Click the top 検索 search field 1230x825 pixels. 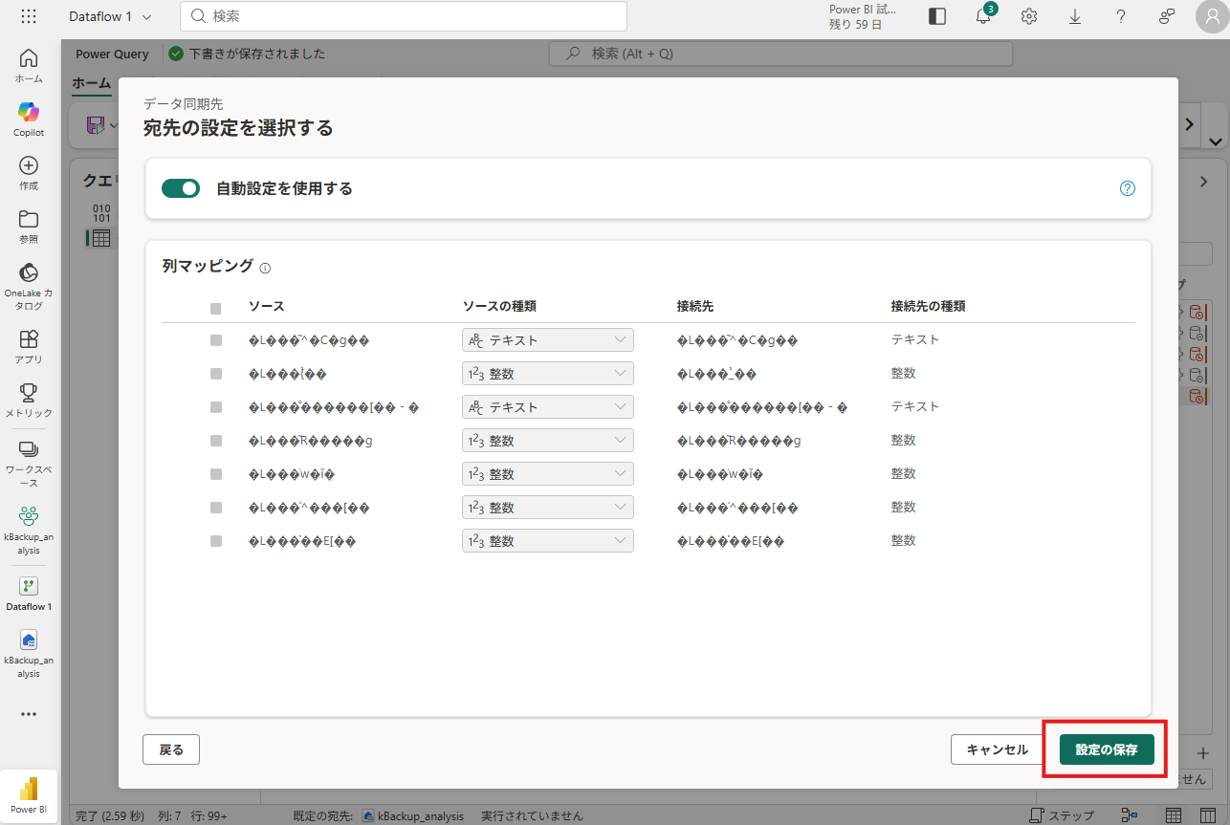[404, 16]
